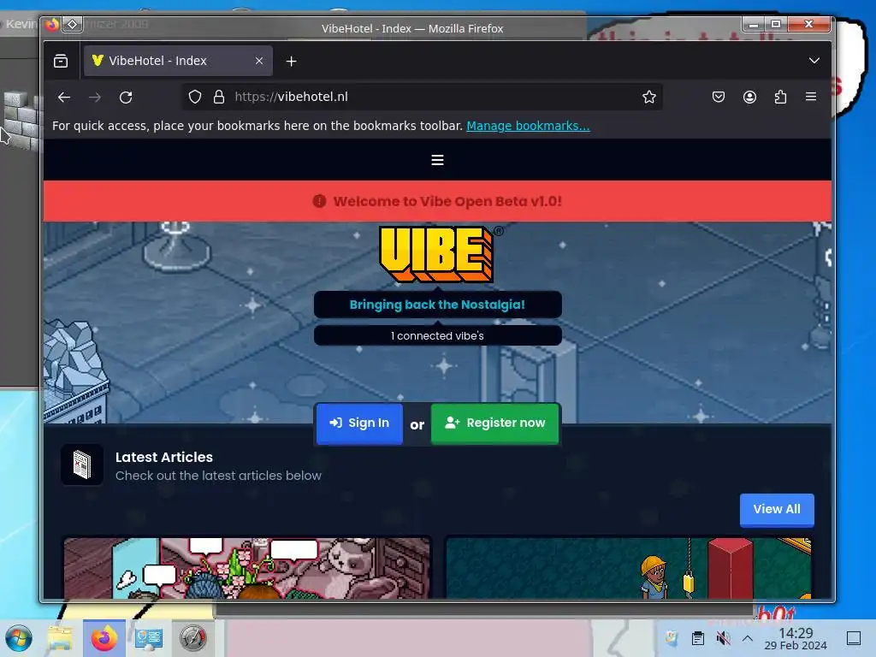
Task: Open the article thumbnail with the raccoon
Action: pyautogui.click(x=247, y=568)
